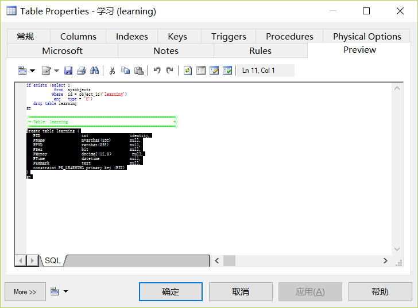Open the Notes tab
Viewport: 418px width, 308px height.
pyautogui.click(x=166, y=50)
